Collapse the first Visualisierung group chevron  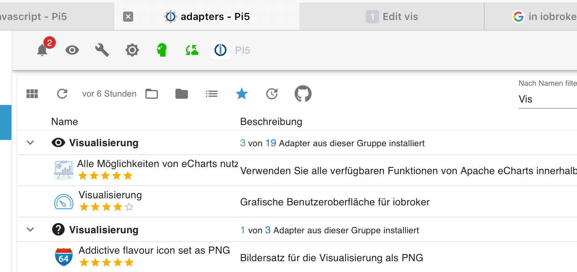pos(30,143)
